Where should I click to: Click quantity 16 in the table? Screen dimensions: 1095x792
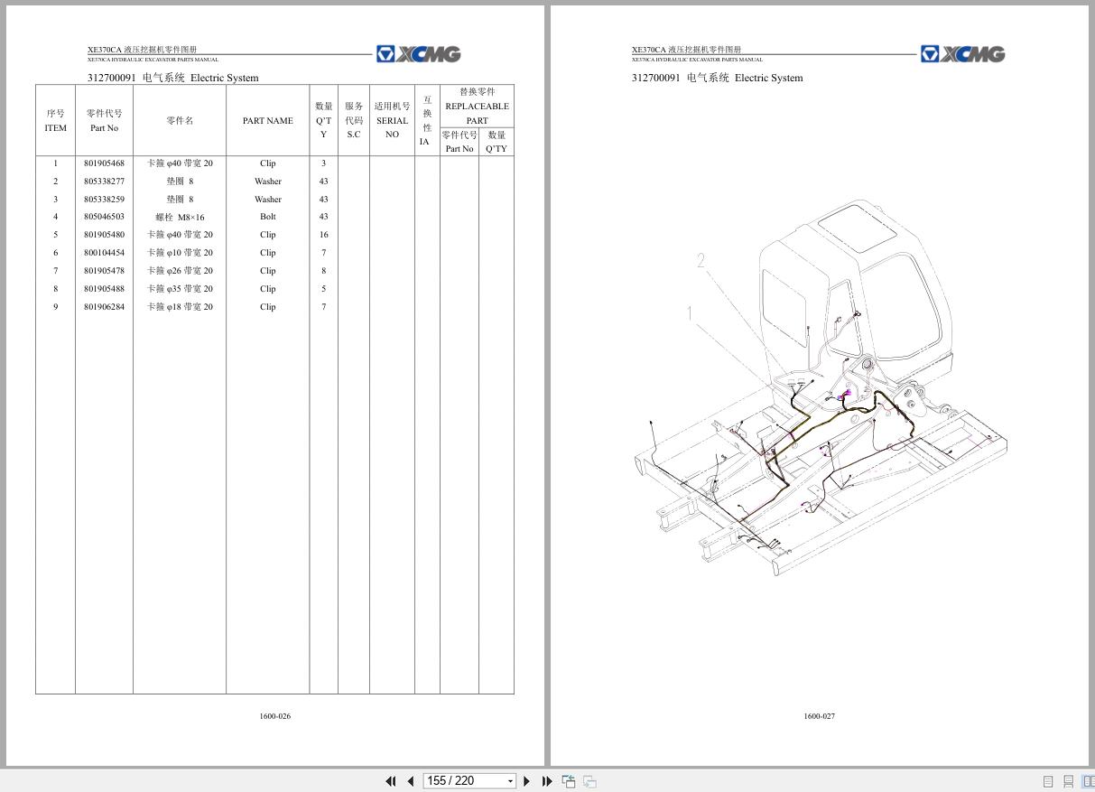point(323,235)
